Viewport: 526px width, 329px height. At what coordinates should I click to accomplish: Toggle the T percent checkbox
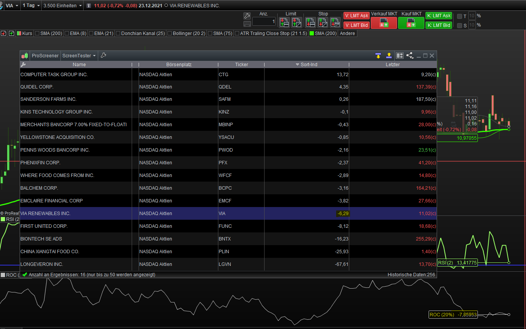tap(459, 16)
